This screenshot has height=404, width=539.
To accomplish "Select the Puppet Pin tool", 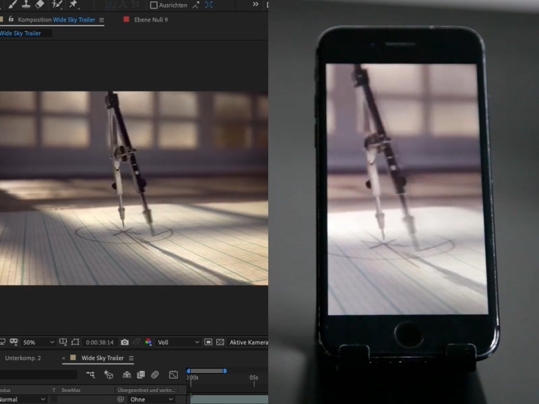I will click(73, 4).
